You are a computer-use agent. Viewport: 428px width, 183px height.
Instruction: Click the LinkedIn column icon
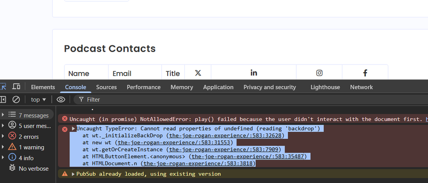(x=254, y=73)
